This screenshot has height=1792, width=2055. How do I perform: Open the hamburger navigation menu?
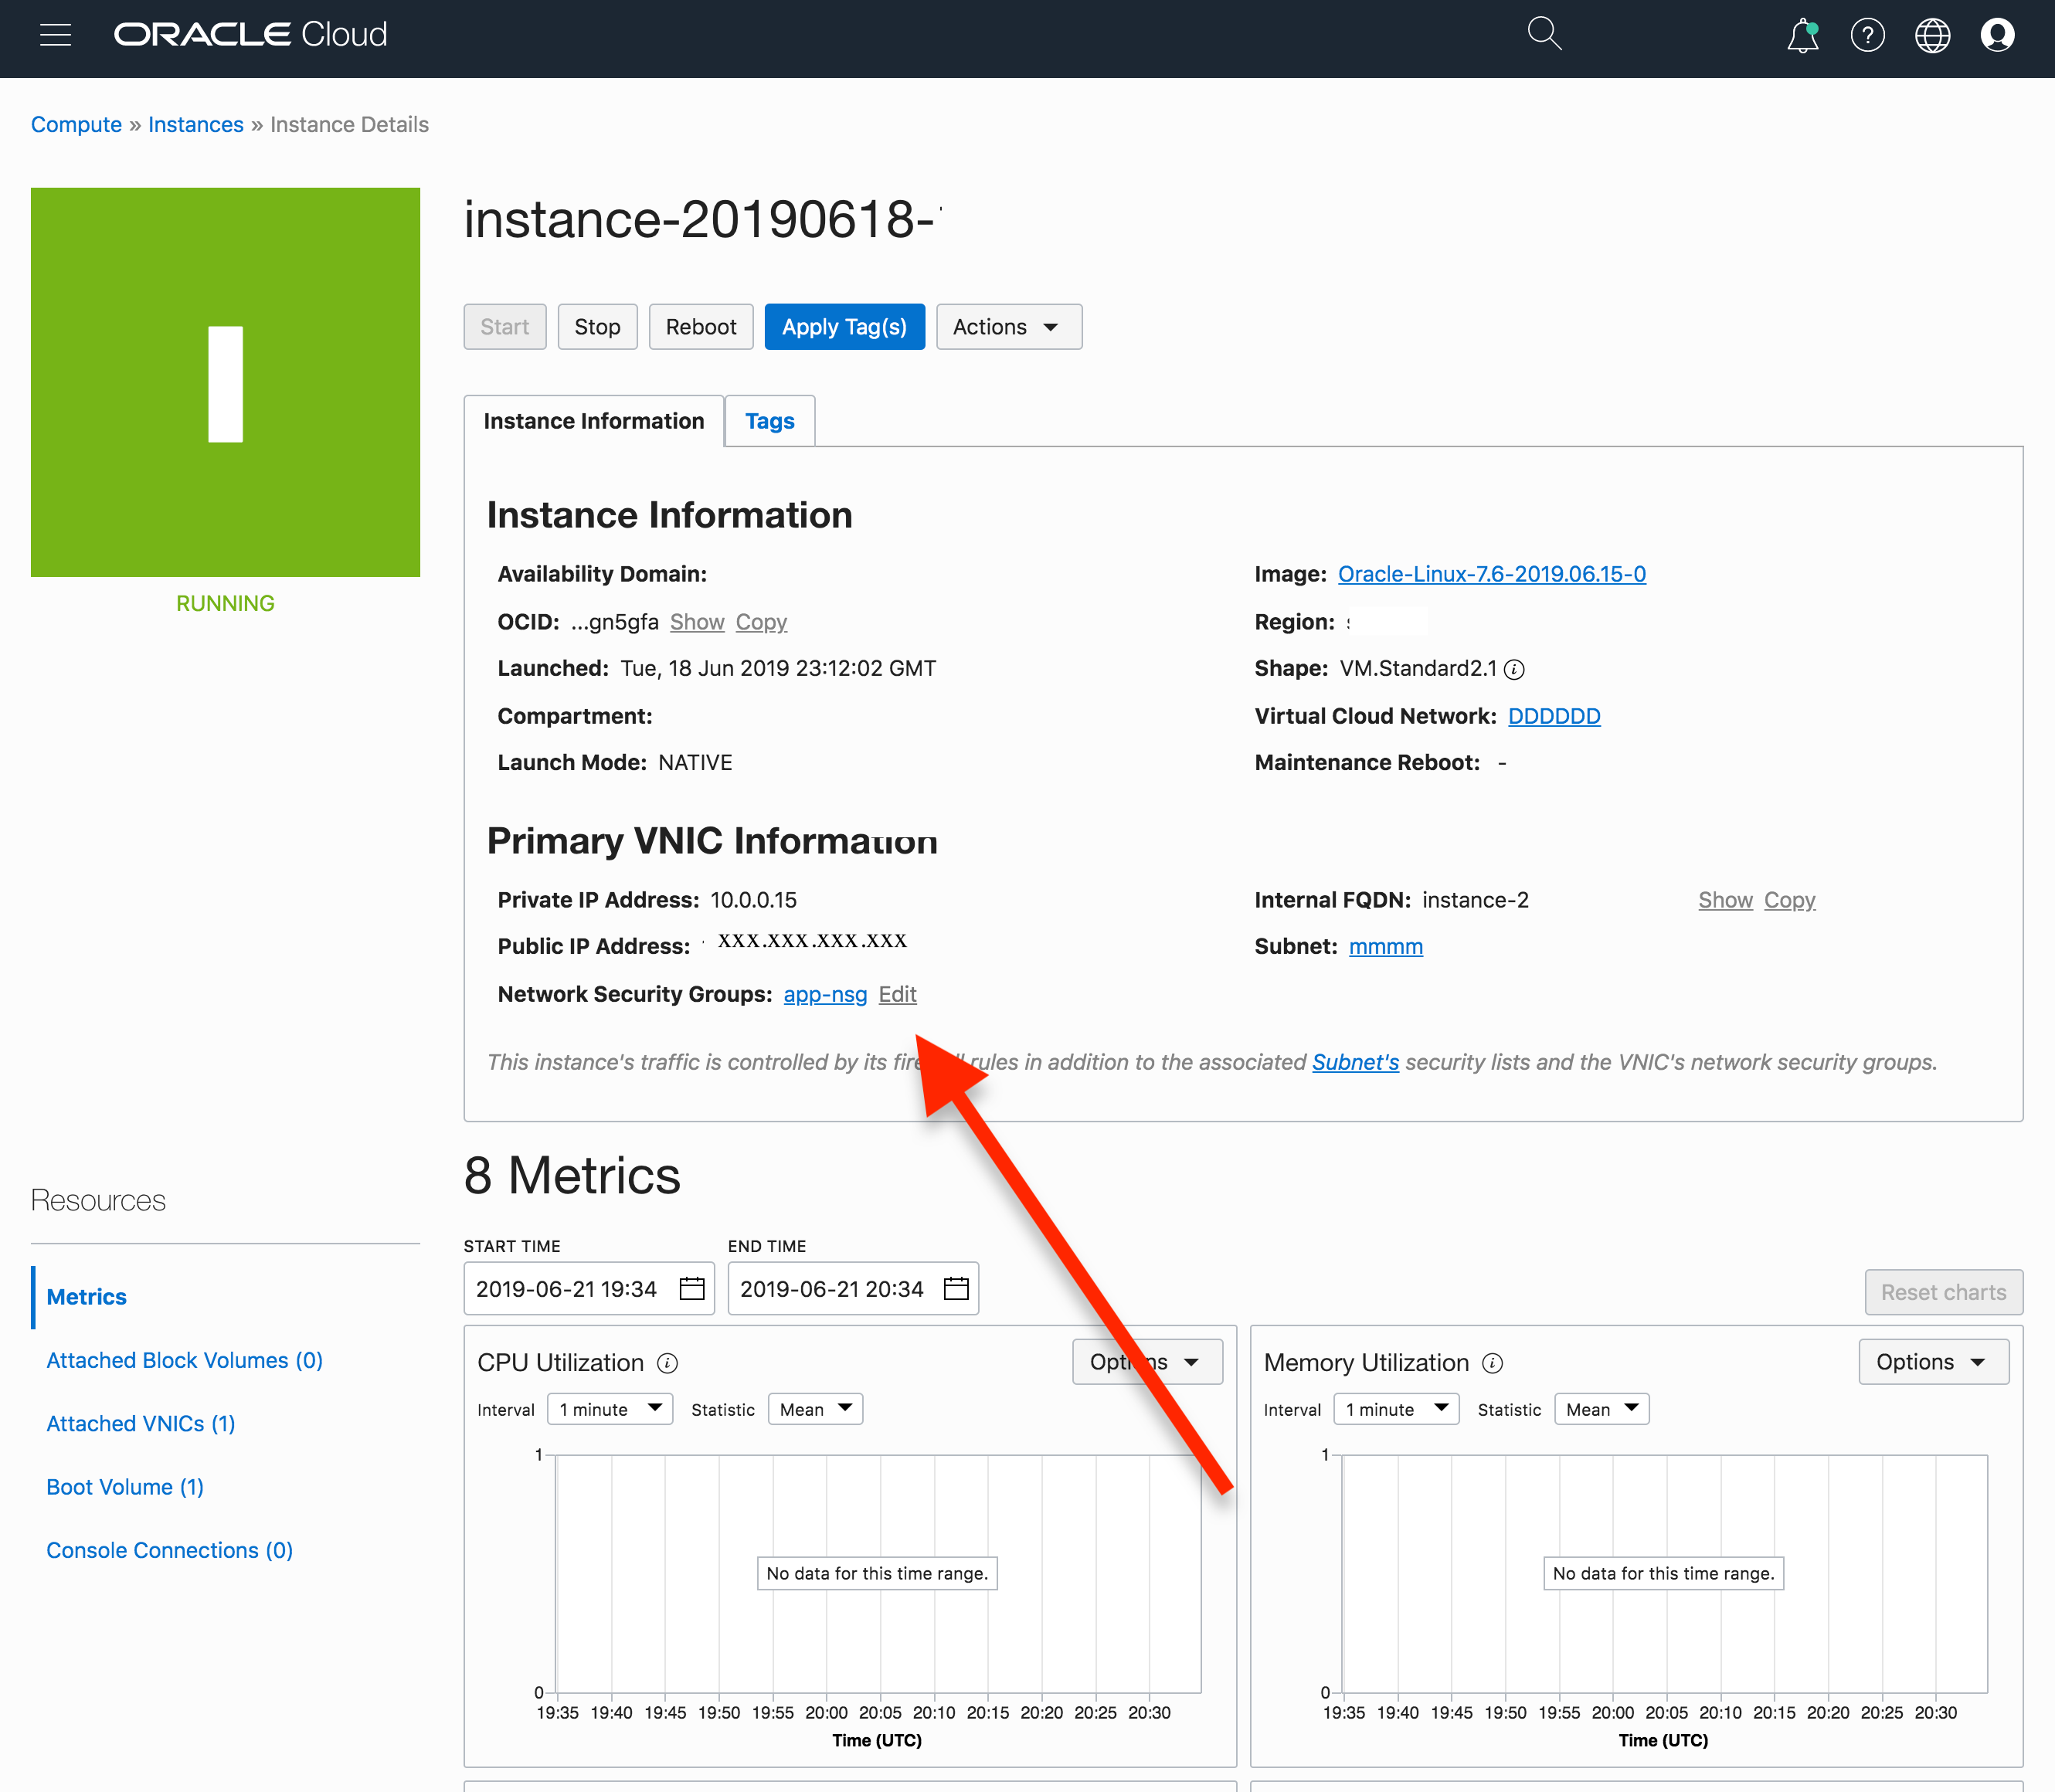click(55, 35)
